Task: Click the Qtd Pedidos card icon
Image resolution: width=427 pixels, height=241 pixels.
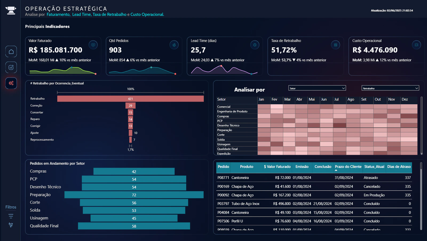Action: point(174,45)
